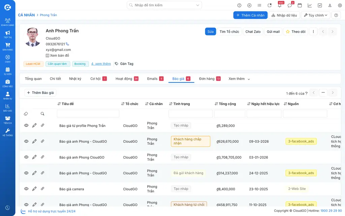Go to next page of quotes list
This screenshot has height=216, width=345.
point(333,93)
